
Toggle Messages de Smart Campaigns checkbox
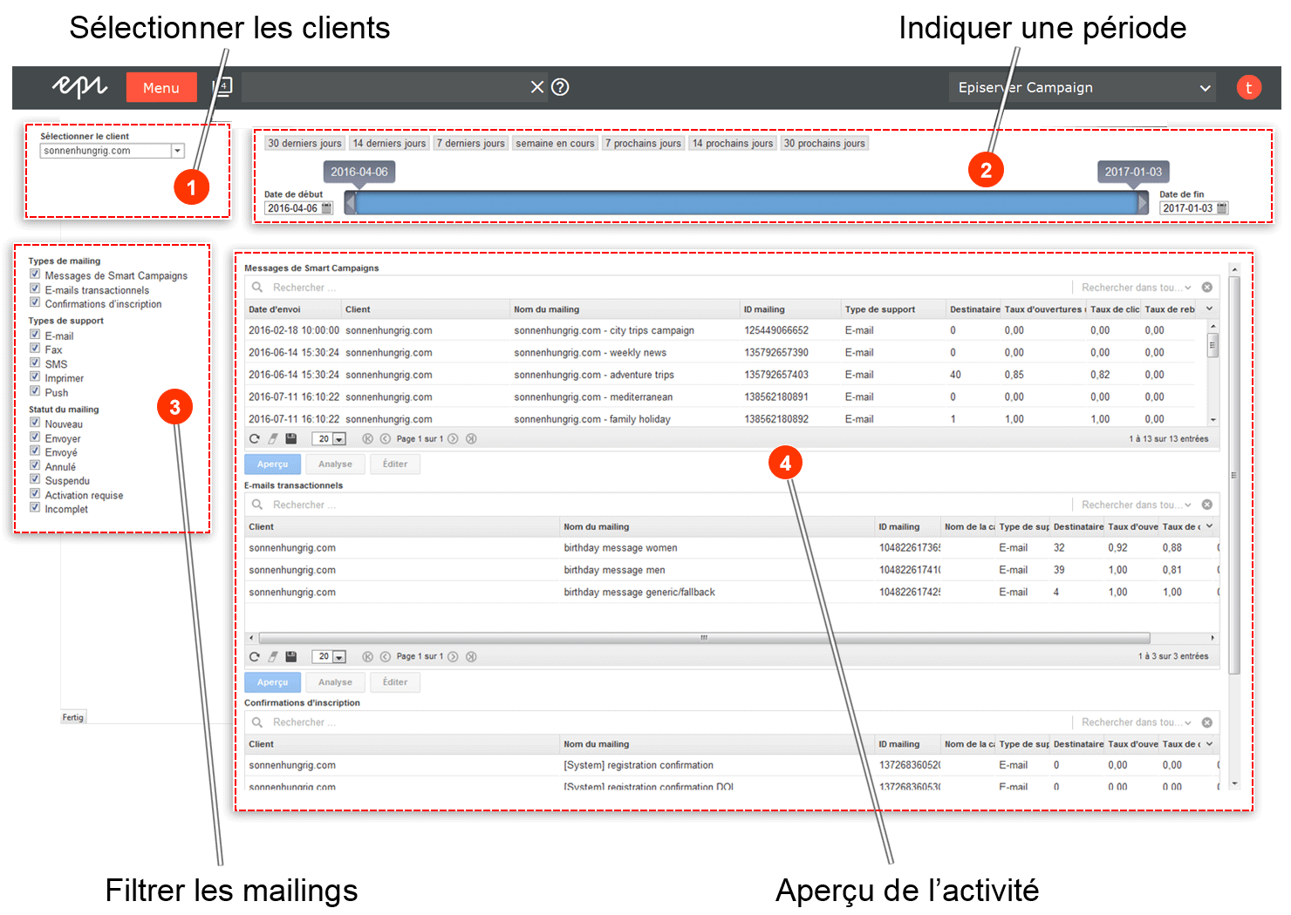(x=35, y=274)
